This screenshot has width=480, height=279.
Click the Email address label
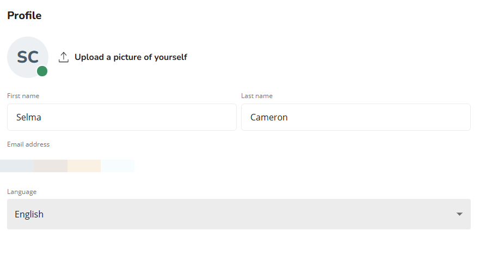[28, 144]
